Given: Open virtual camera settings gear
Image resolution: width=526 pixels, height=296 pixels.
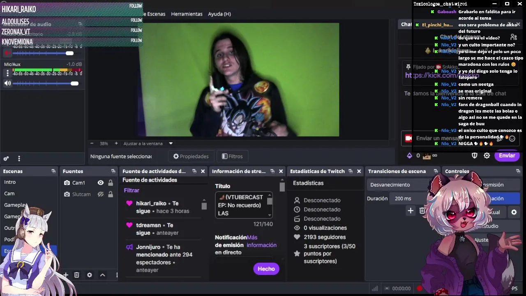Looking at the screenshot, I should [x=514, y=212].
